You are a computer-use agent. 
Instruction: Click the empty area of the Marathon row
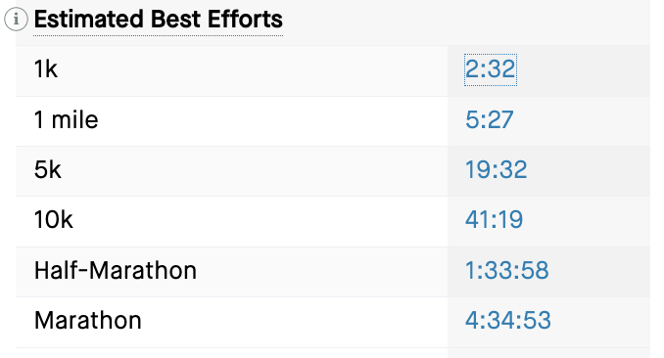295,322
